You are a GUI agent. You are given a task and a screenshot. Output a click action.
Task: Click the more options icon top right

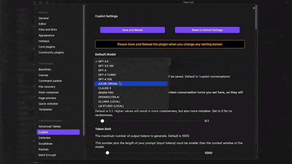point(287,2)
